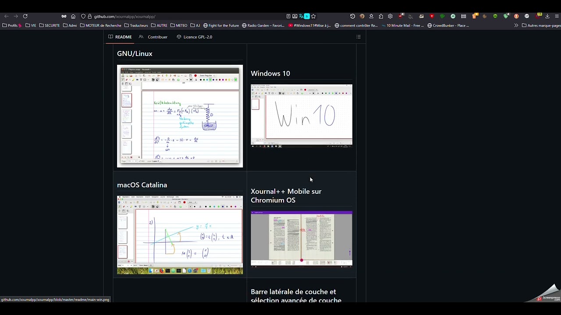Open the Windows 10 screenshot image
The height and width of the screenshot is (315, 561).
click(302, 116)
